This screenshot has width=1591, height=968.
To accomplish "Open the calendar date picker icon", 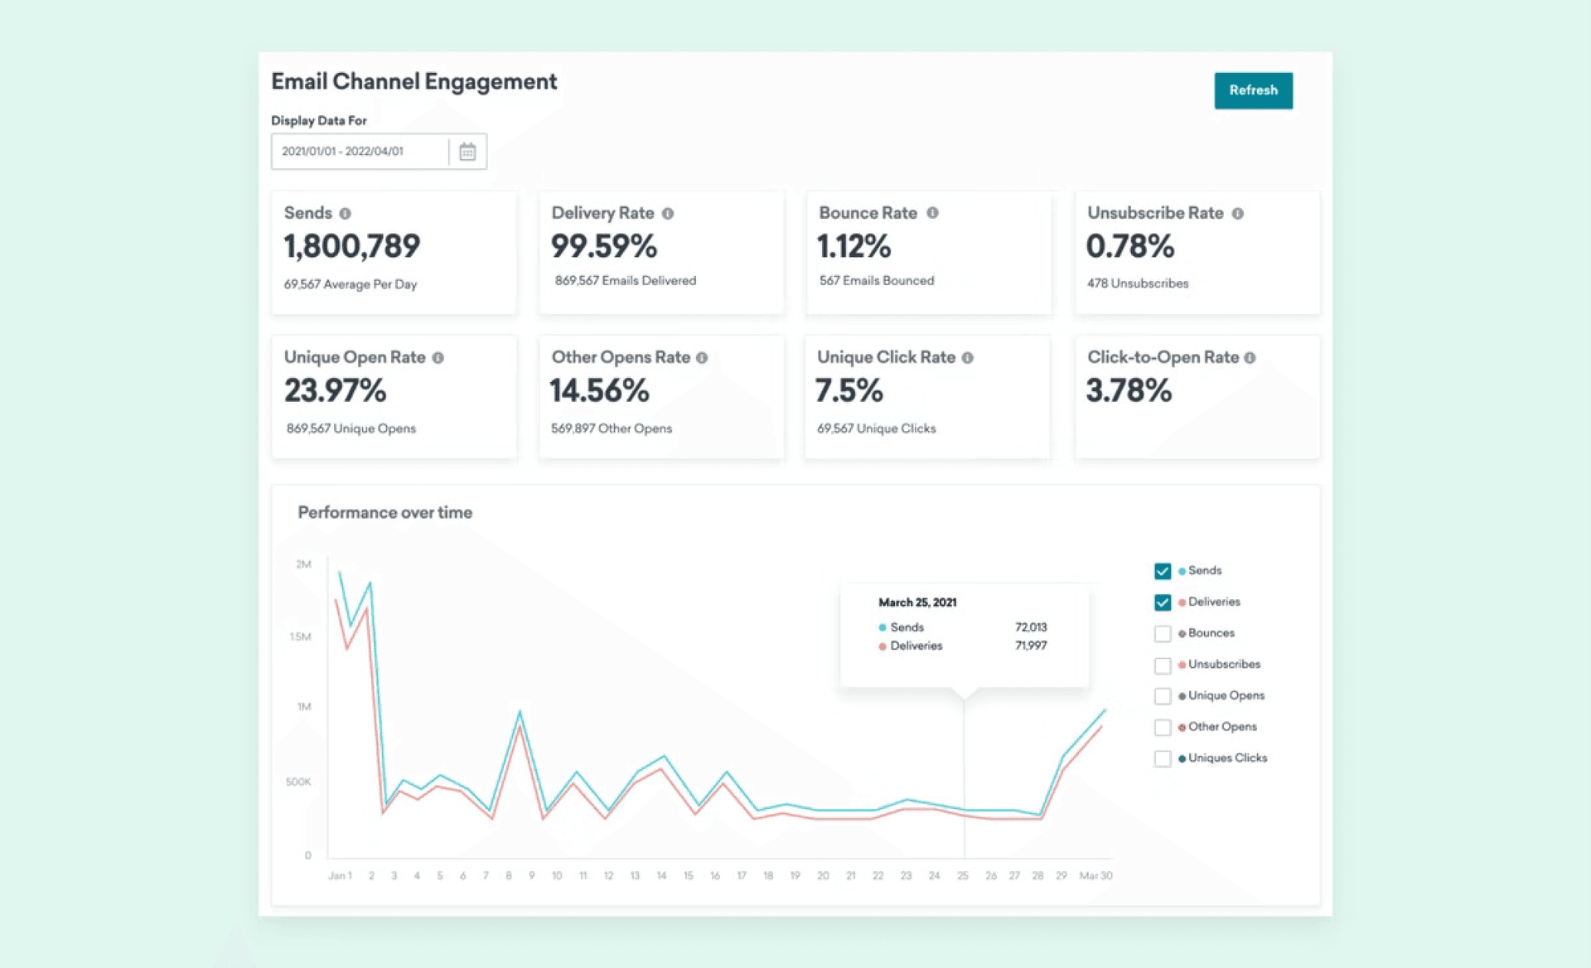I will [x=467, y=152].
